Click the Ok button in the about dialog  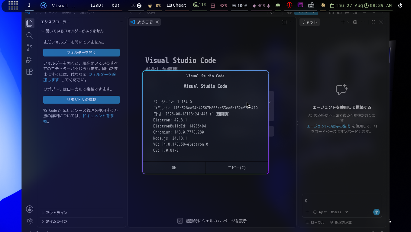pos(174,168)
